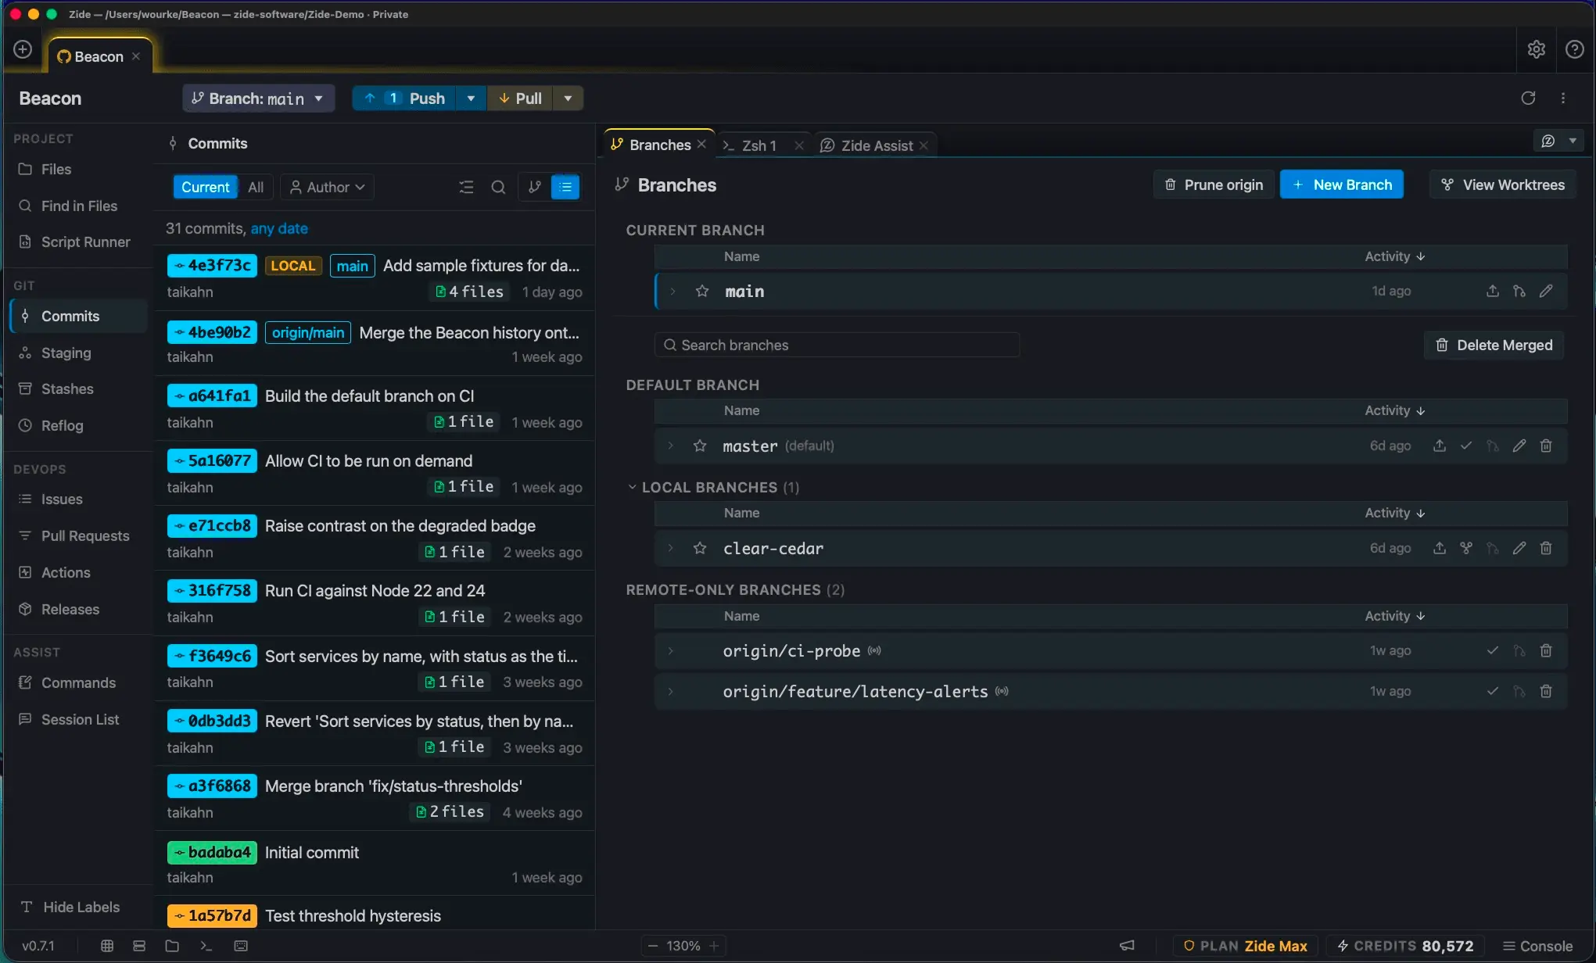Screen dimensions: 1596x963
Task: Click the Prune origin button
Action: tap(1214, 184)
